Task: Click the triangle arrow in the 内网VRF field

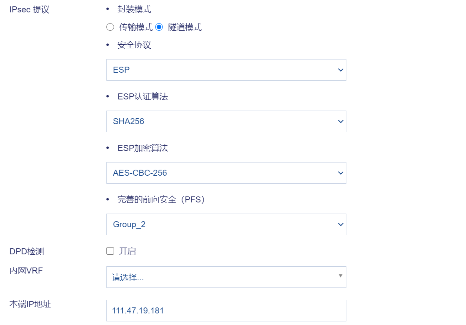Action: coord(340,275)
